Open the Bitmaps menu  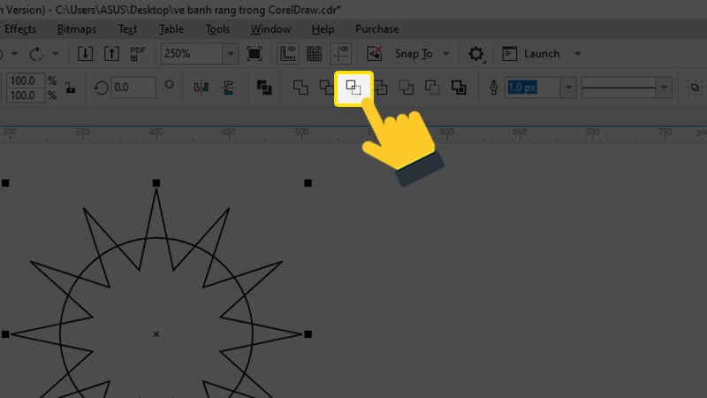coord(77,29)
